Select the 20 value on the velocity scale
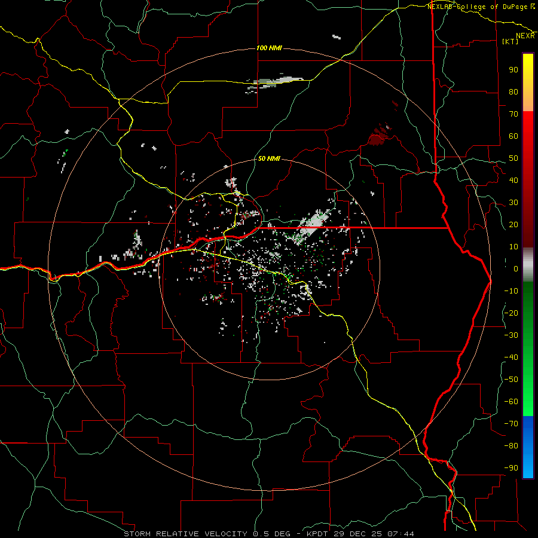Viewport: 538px width, 538px height. click(x=513, y=224)
